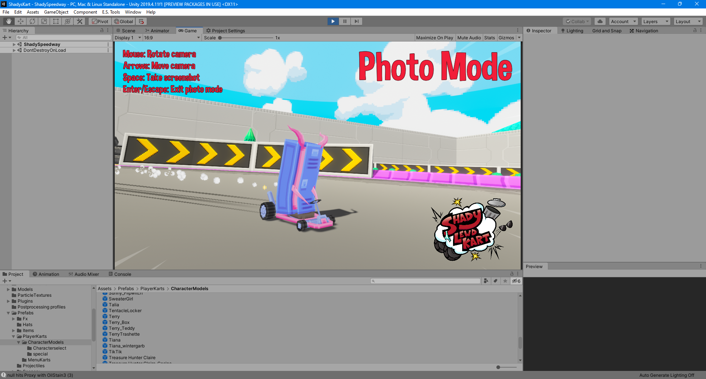Lock the Hierarchy panel

click(x=102, y=30)
